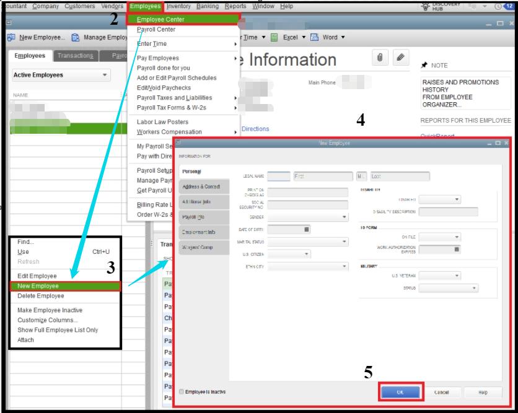Open the Workers' Comp tab

(204, 247)
